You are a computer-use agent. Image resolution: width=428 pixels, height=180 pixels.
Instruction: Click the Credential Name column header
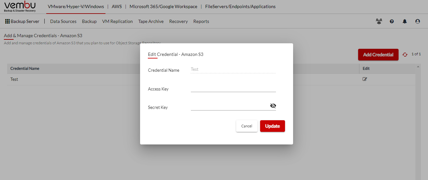coord(25,69)
